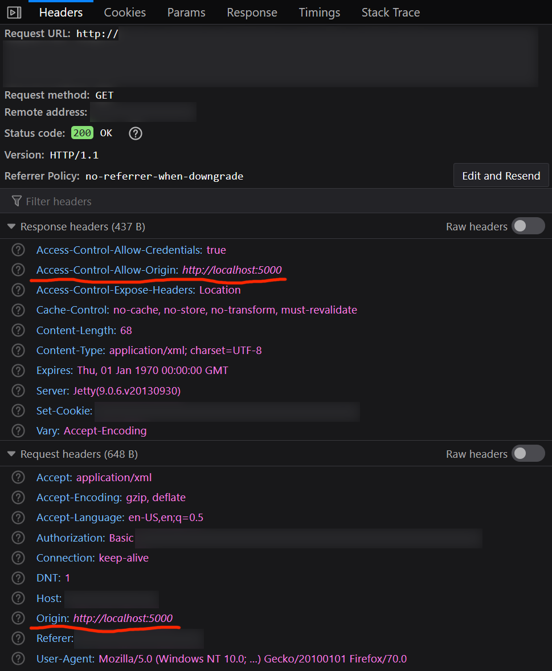Open help icon beside Vary header

18,430
